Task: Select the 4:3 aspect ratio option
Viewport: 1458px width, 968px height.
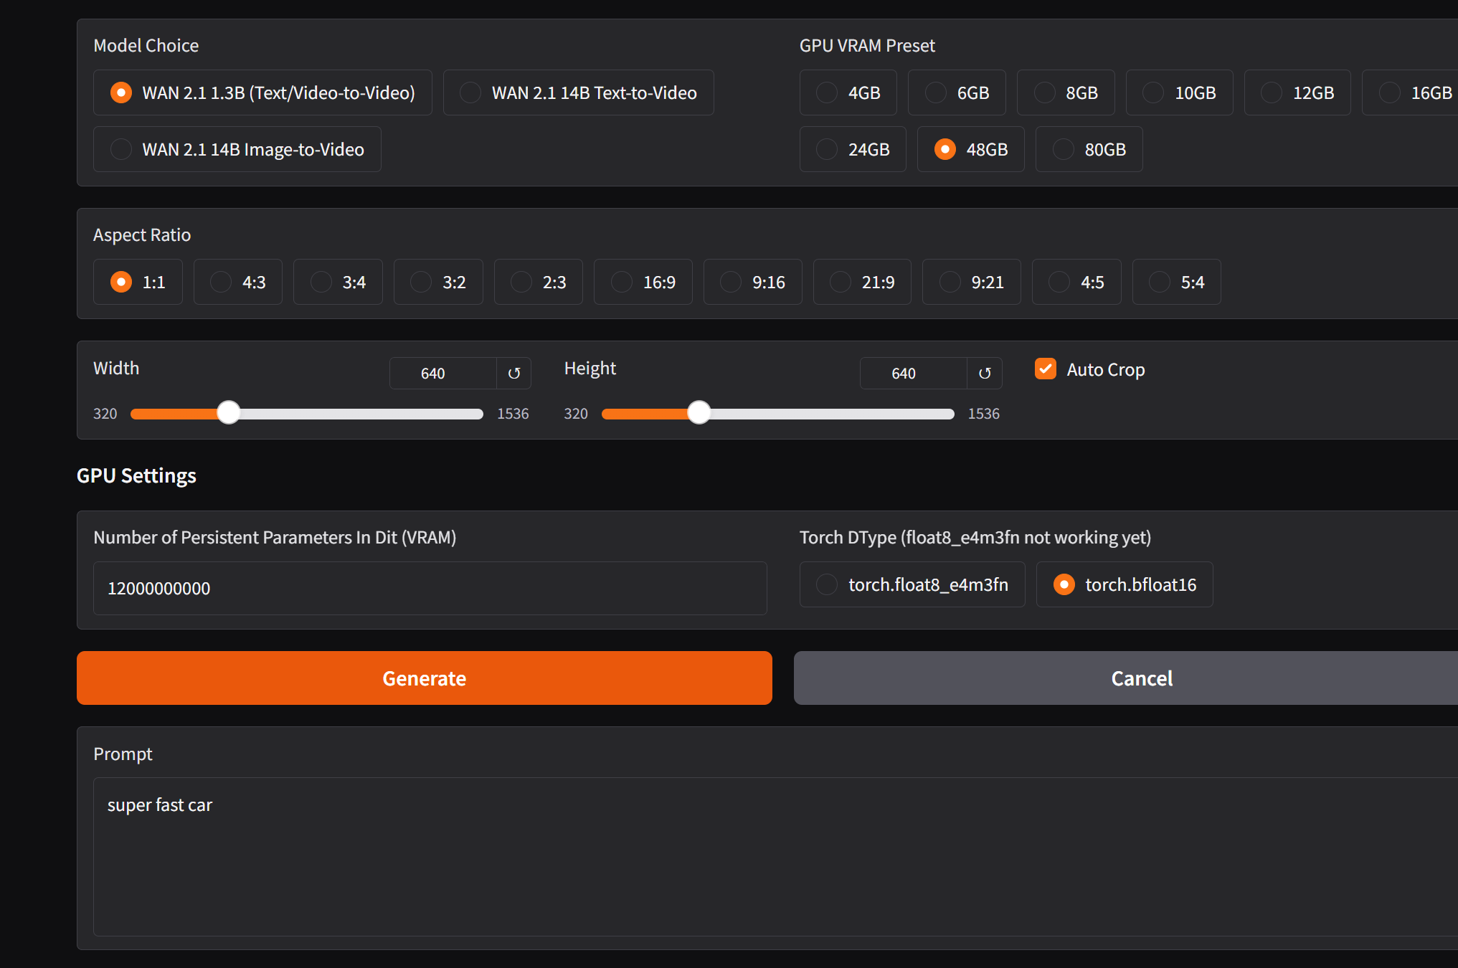Action: point(221,282)
